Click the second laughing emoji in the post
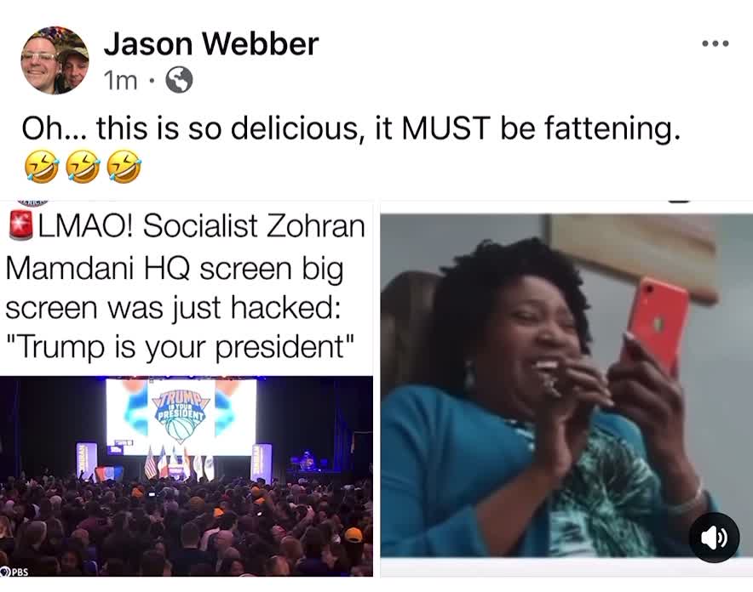 (83, 167)
